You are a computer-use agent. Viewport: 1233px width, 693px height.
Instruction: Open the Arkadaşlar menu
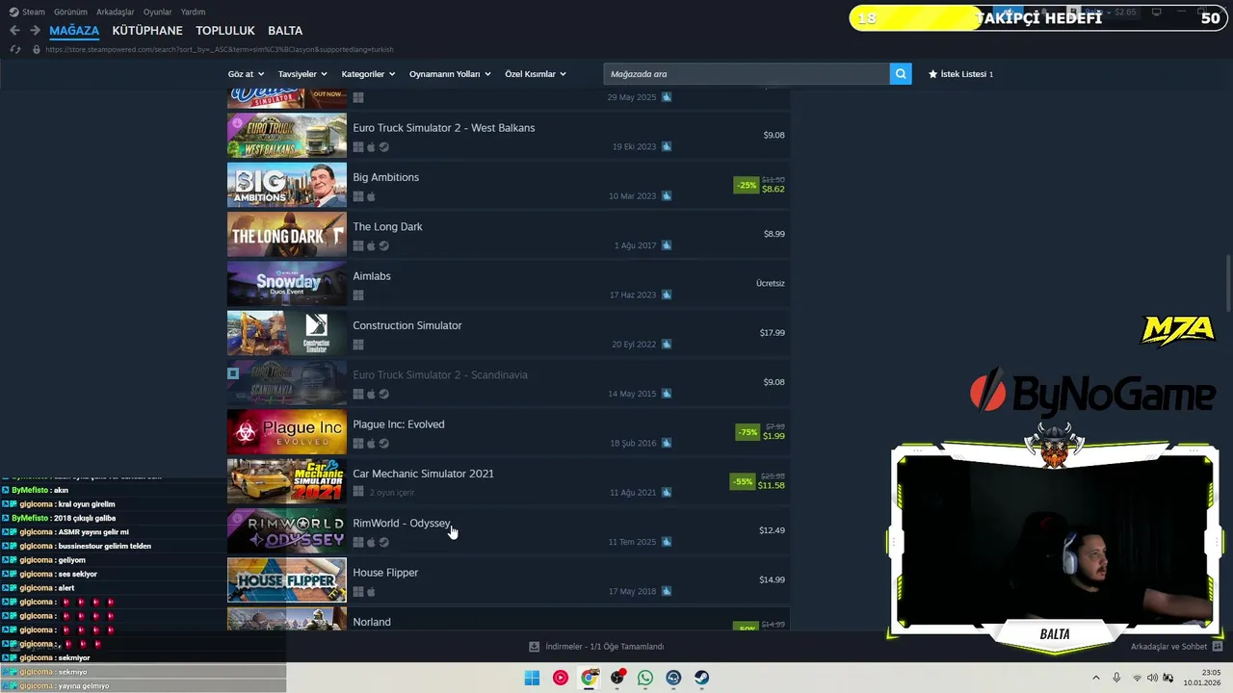[x=116, y=12]
